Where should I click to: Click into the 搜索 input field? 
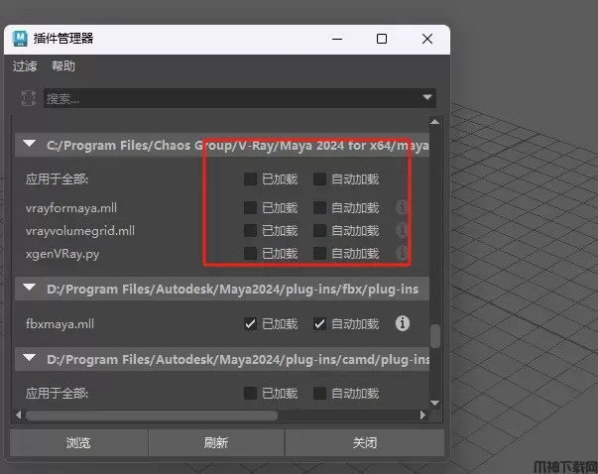click(x=228, y=98)
